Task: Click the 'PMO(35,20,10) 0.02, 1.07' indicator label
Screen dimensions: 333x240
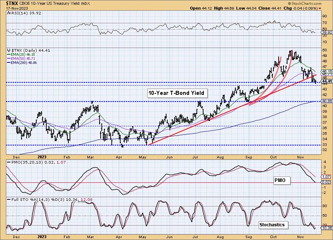Action: pyautogui.click(x=38, y=162)
